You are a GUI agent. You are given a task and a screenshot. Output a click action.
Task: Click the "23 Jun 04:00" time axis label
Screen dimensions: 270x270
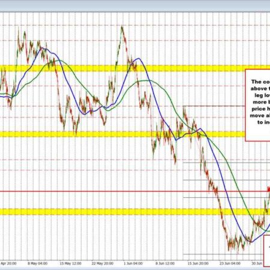[x=230, y=263]
